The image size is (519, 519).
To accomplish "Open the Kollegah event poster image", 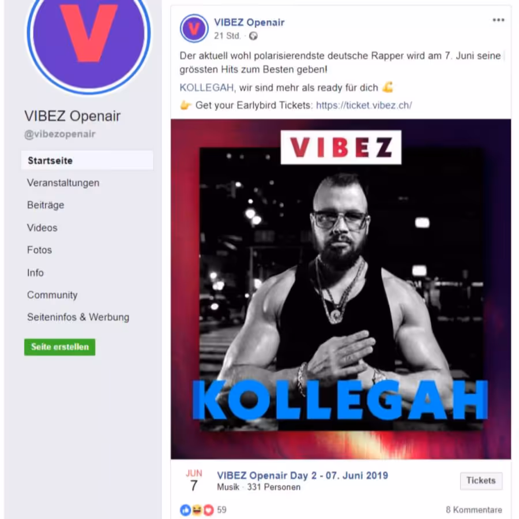I will 341,289.
